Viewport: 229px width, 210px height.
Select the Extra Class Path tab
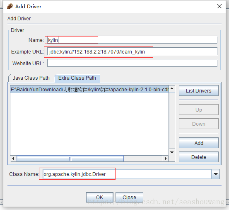click(77, 78)
